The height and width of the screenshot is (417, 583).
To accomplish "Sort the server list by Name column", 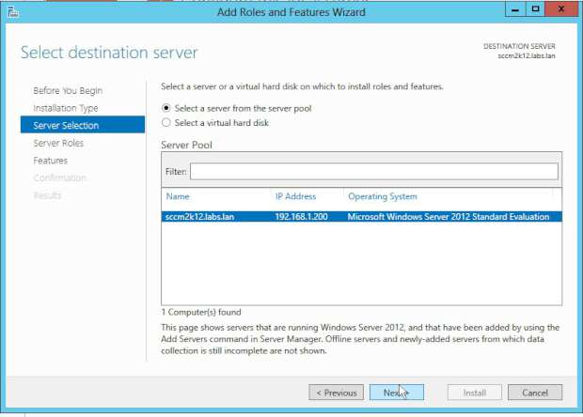I will pyautogui.click(x=178, y=196).
